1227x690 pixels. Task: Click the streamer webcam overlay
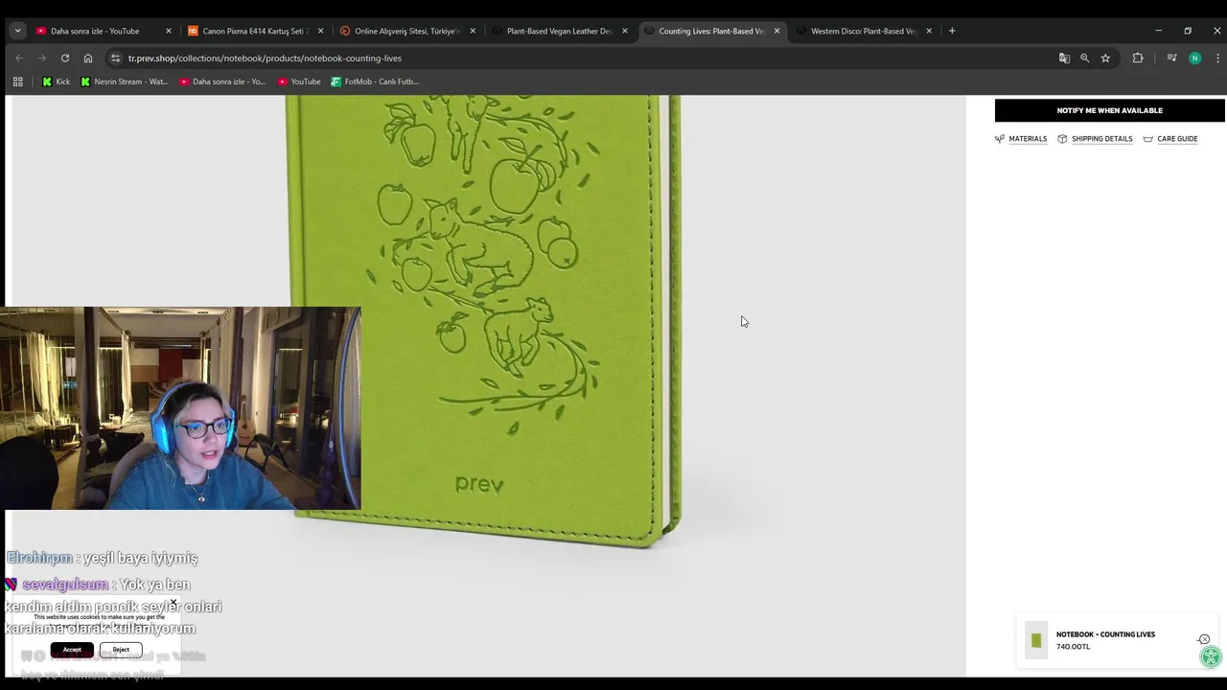point(180,408)
